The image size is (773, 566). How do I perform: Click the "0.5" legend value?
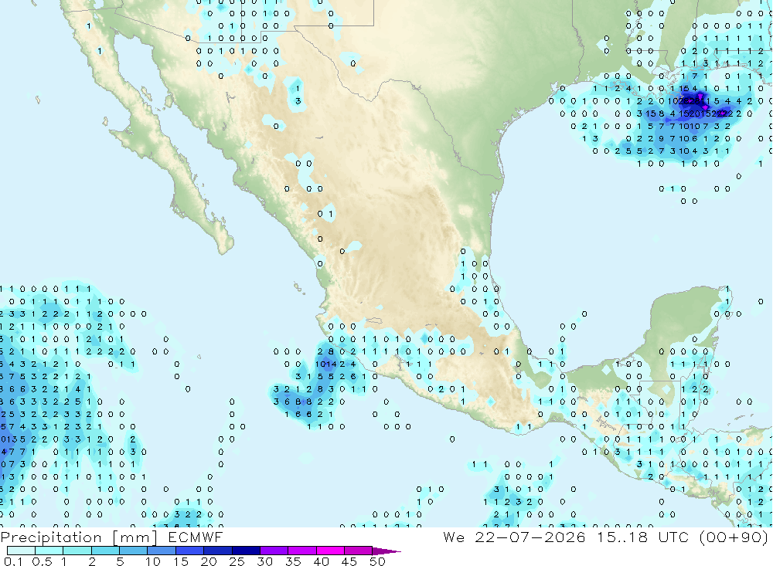(x=42, y=561)
